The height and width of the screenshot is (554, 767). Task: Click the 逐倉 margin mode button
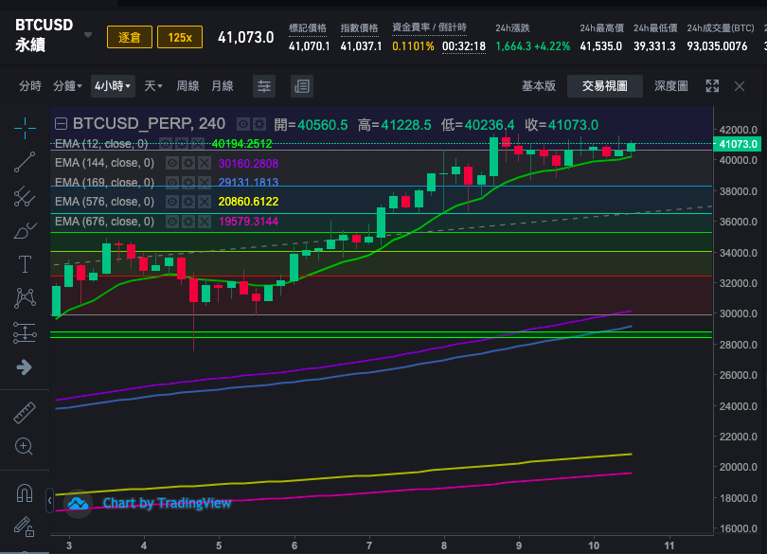(x=129, y=36)
